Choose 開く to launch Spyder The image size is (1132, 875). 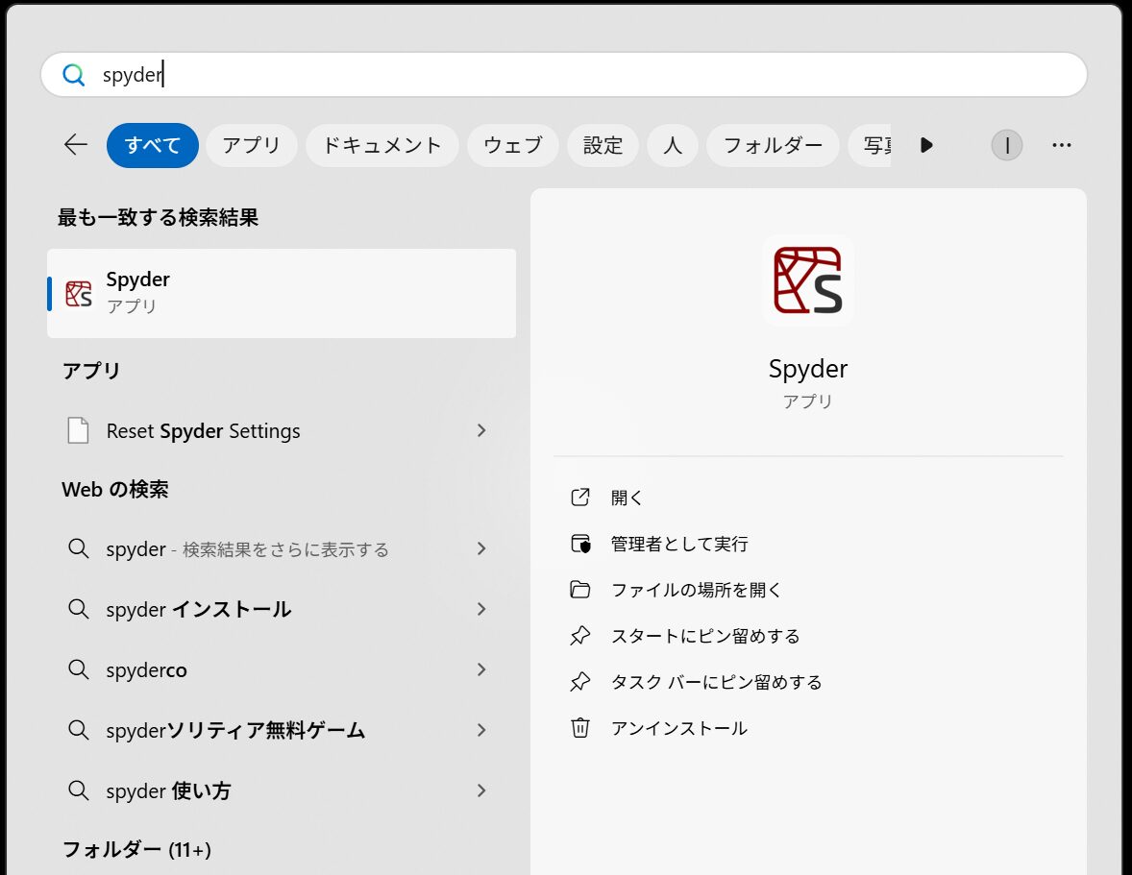626,498
